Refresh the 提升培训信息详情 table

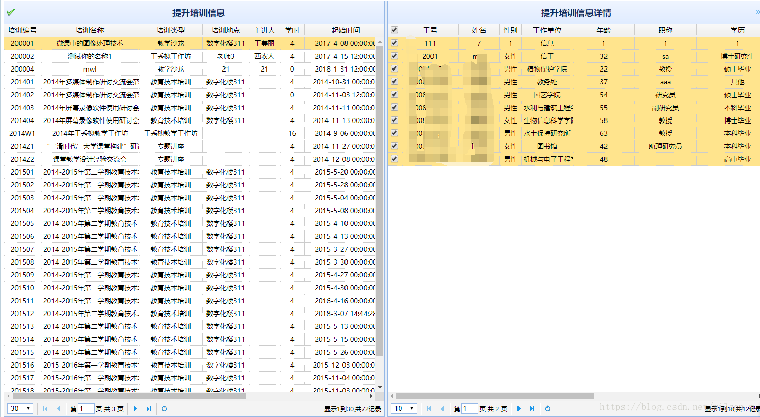546,408
